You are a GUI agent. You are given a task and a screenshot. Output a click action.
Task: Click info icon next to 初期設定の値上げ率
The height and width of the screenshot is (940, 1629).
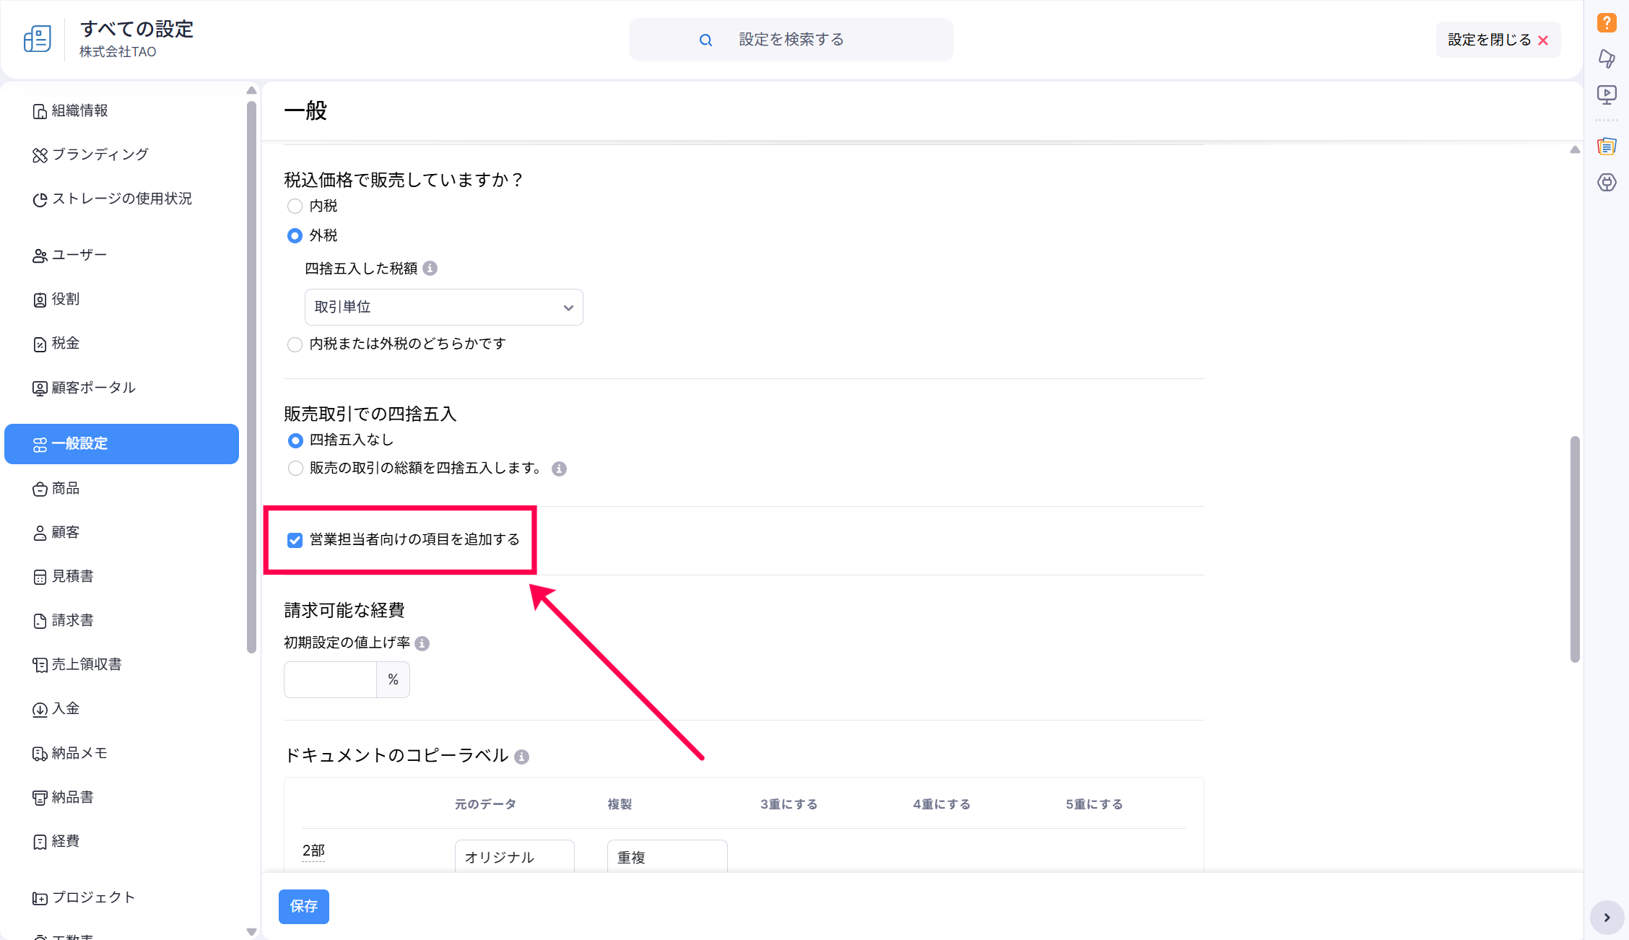click(422, 643)
